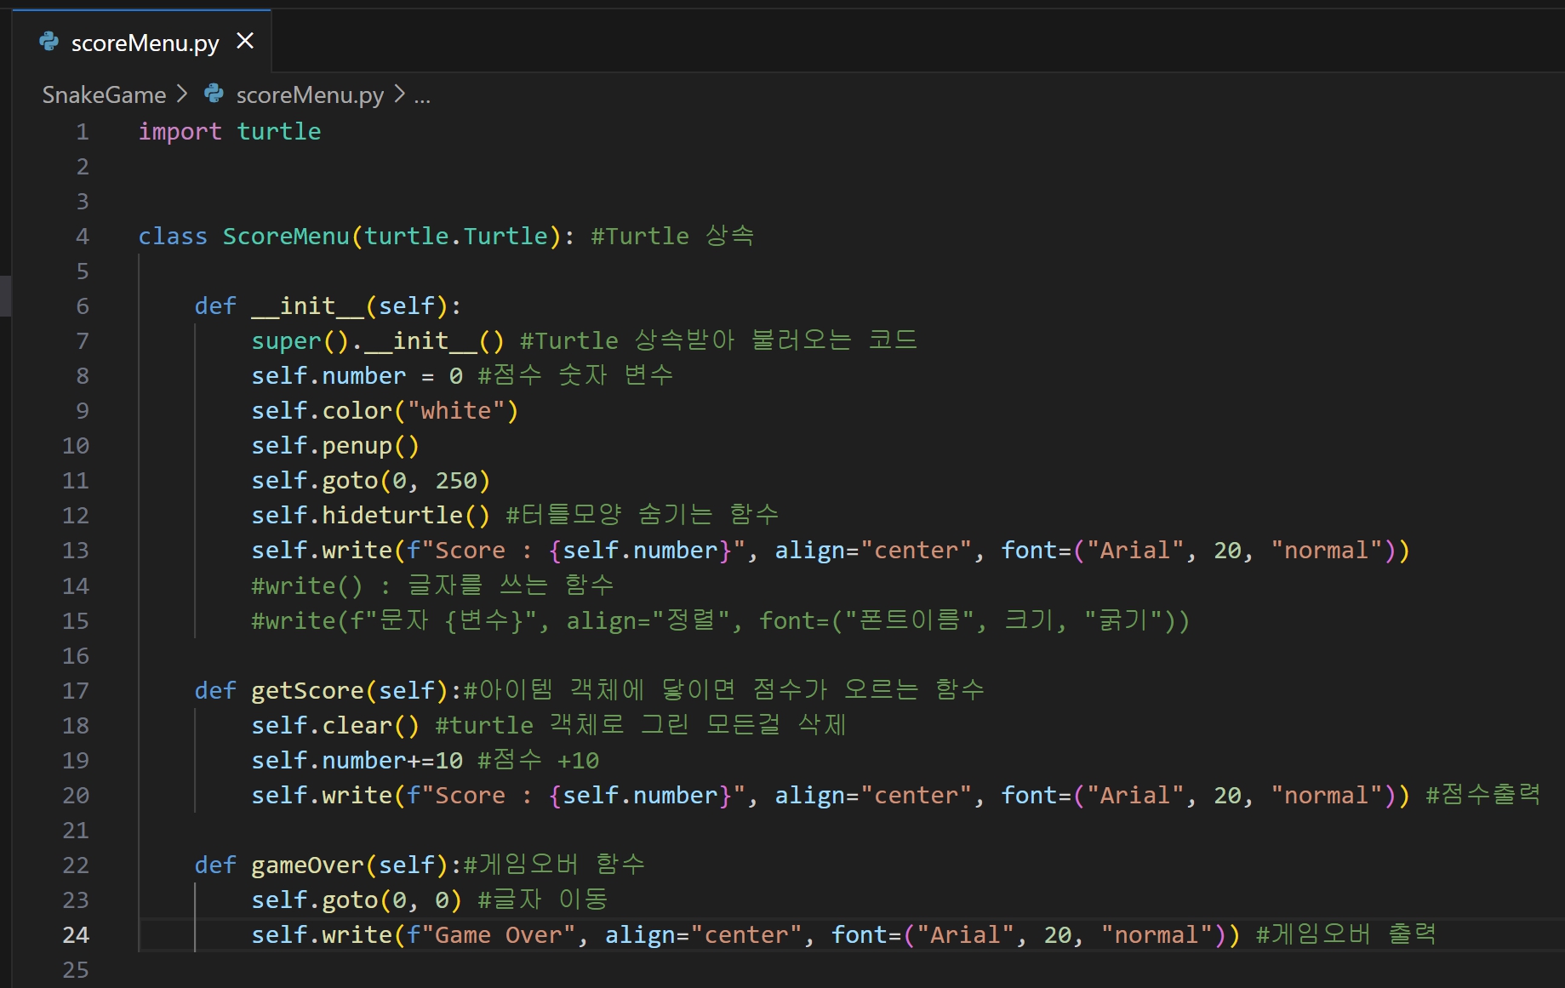Click 'turtle.Turtle' base class text
The image size is (1565, 988).
pyautogui.click(x=456, y=237)
